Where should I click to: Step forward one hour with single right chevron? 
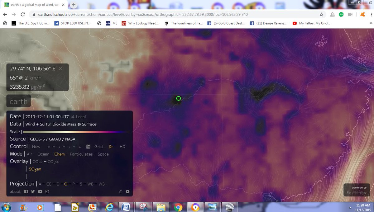click(x=69, y=147)
